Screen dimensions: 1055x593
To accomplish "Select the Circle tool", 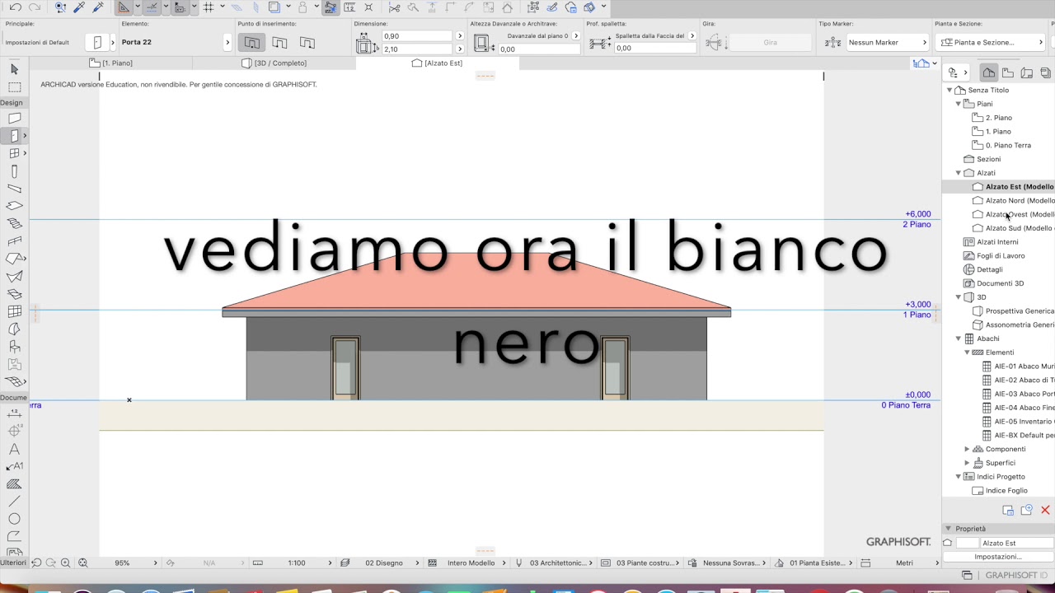I will click(x=14, y=519).
